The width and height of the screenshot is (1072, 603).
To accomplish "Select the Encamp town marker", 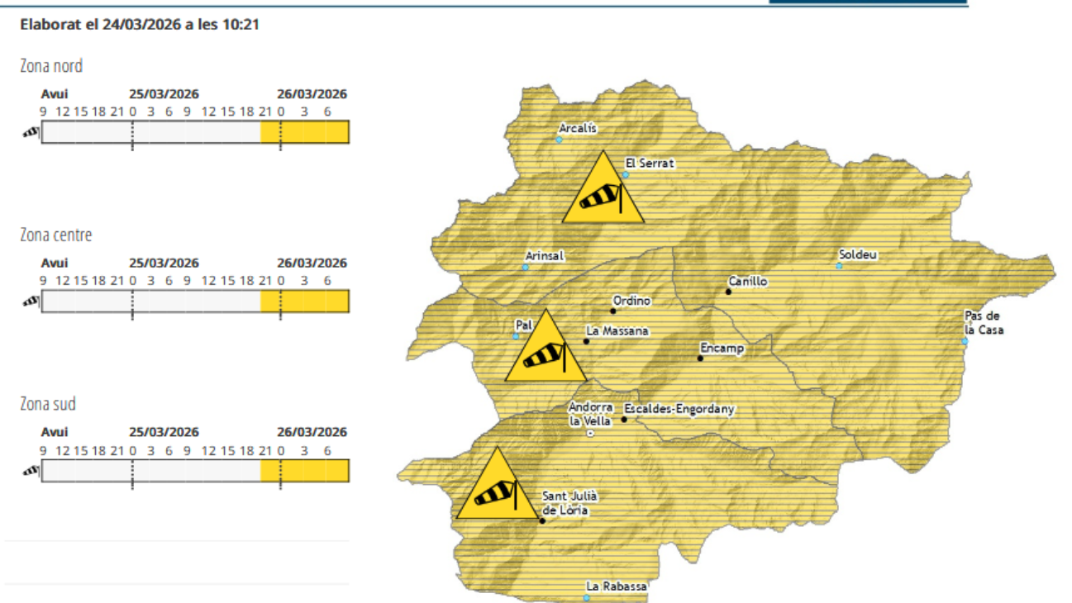I will point(700,358).
